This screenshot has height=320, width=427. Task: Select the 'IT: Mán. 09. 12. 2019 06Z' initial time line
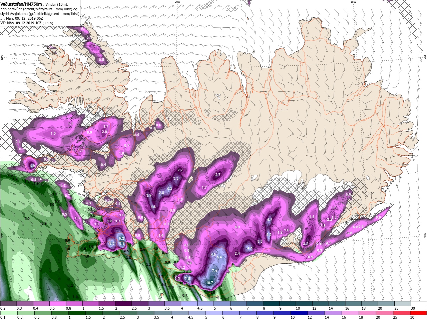tap(21, 18)
